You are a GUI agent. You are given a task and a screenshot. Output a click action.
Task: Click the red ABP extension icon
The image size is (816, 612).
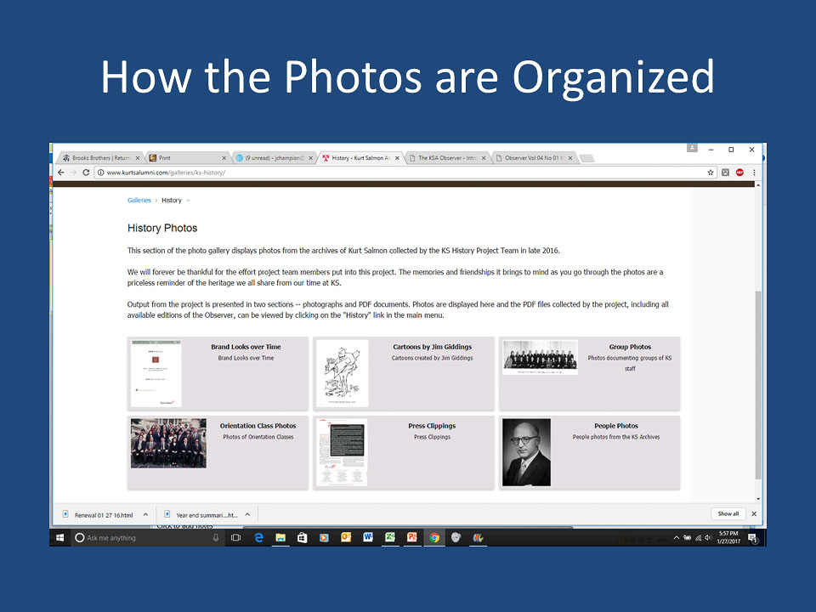(x=739, y=173)
